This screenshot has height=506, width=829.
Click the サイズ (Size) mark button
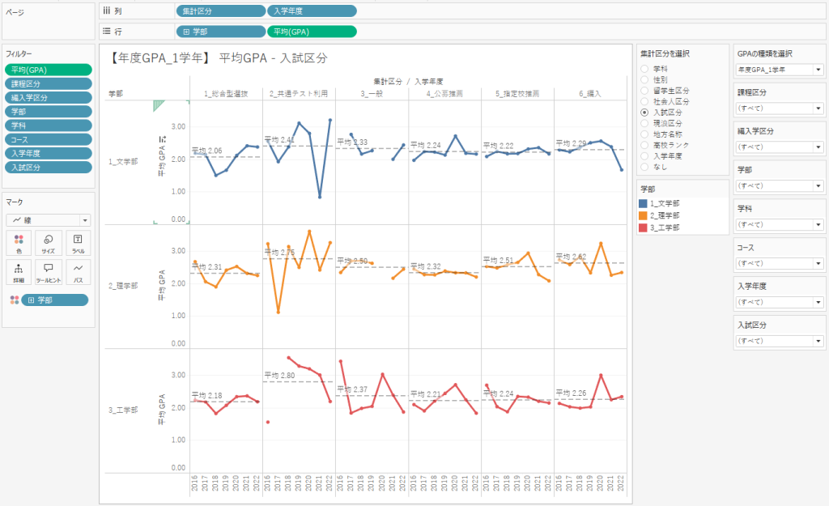pyautogui.click(x=49, y=242)
